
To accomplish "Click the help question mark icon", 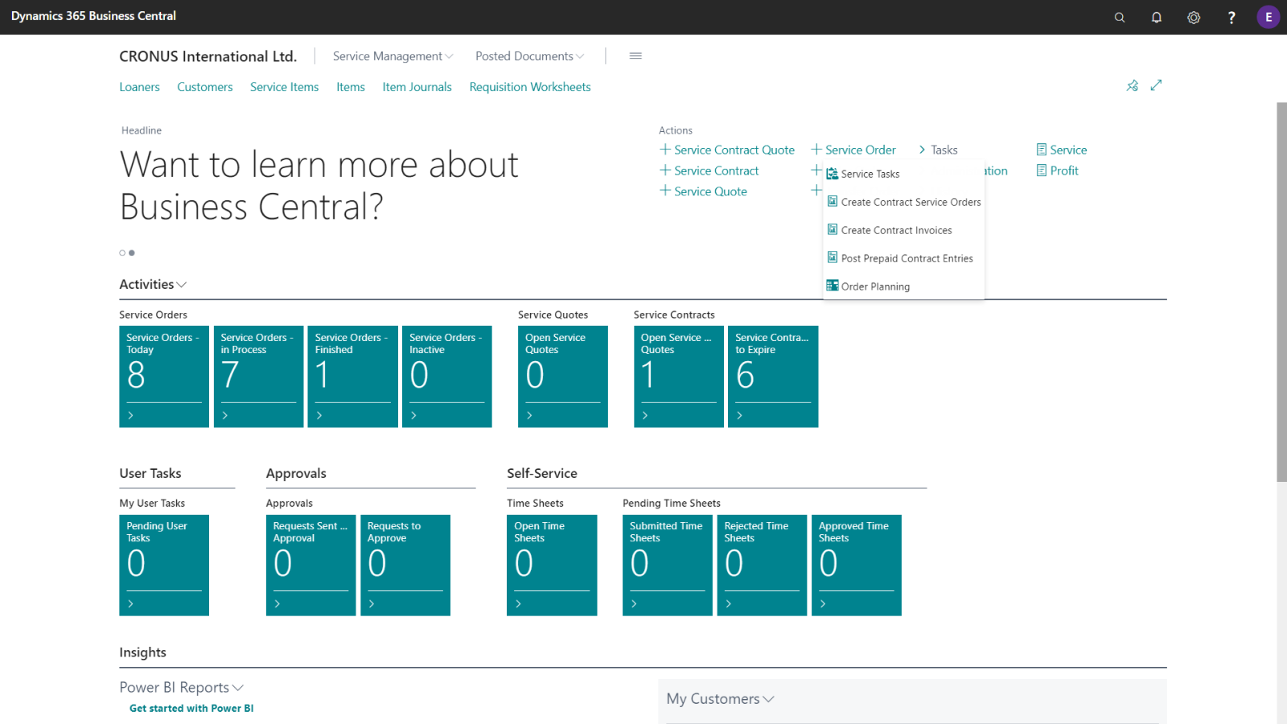I will 1231,17.
